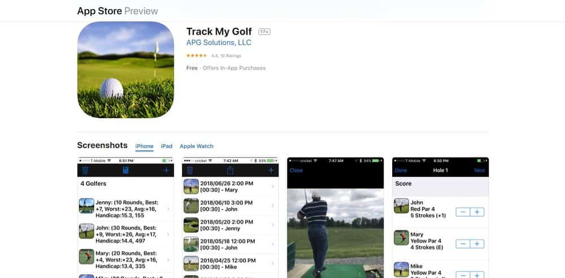The height and width of the screenshot is (278, 565).
Task: Click the calculator icon in the Golfers screenshot
Action: point(125,171)
